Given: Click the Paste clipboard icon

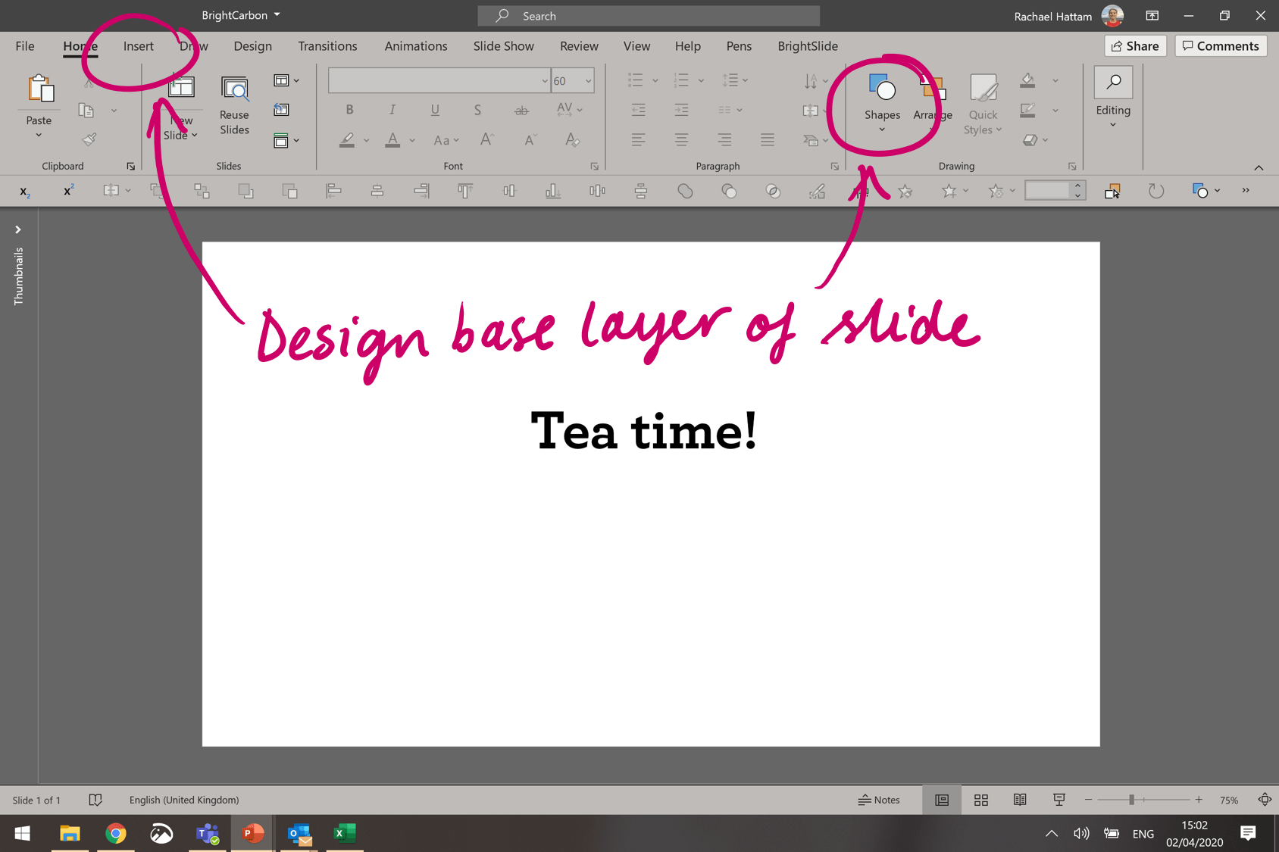Looking at the screenshot, I should 39,89.
